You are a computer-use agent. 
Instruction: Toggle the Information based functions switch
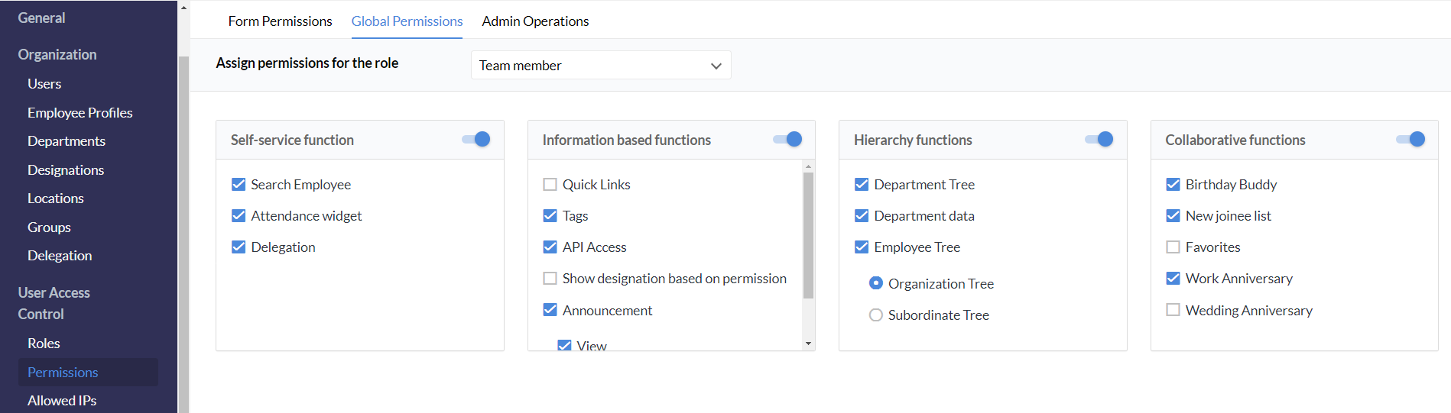point(787,140)
